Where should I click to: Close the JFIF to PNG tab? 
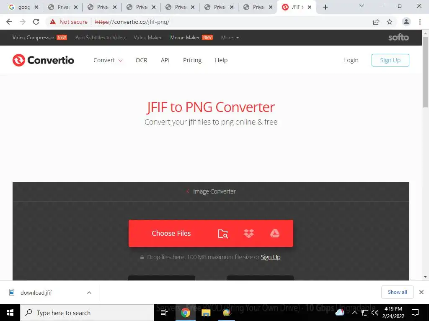pyautogui.click(x=310, y=7)
